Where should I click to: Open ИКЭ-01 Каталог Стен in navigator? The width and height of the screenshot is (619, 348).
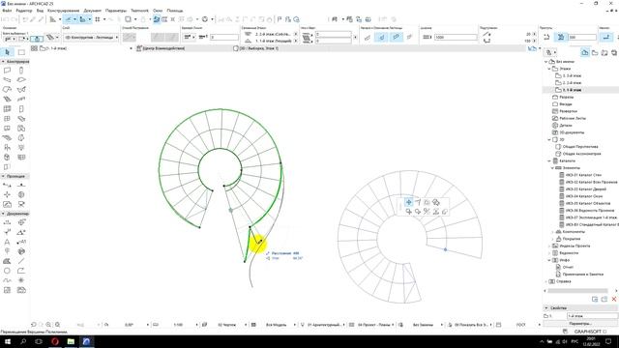(583, 175)
